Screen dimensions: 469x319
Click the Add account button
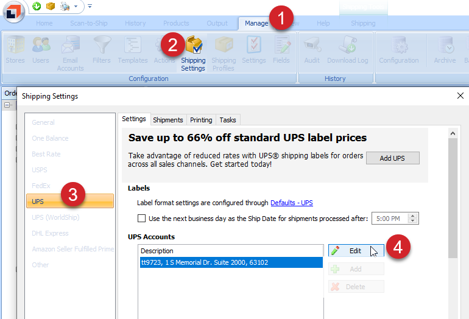pyautogui.click(x=356, y=269)
